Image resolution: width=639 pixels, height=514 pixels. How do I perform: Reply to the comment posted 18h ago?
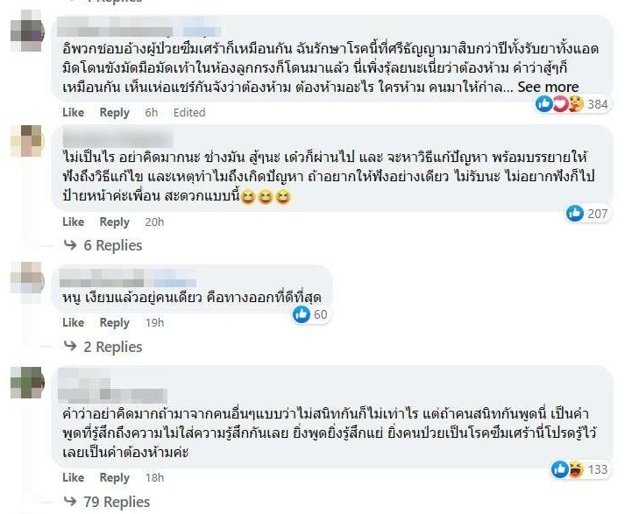pos(115,477)
